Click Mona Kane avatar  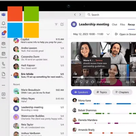[74, 100]
